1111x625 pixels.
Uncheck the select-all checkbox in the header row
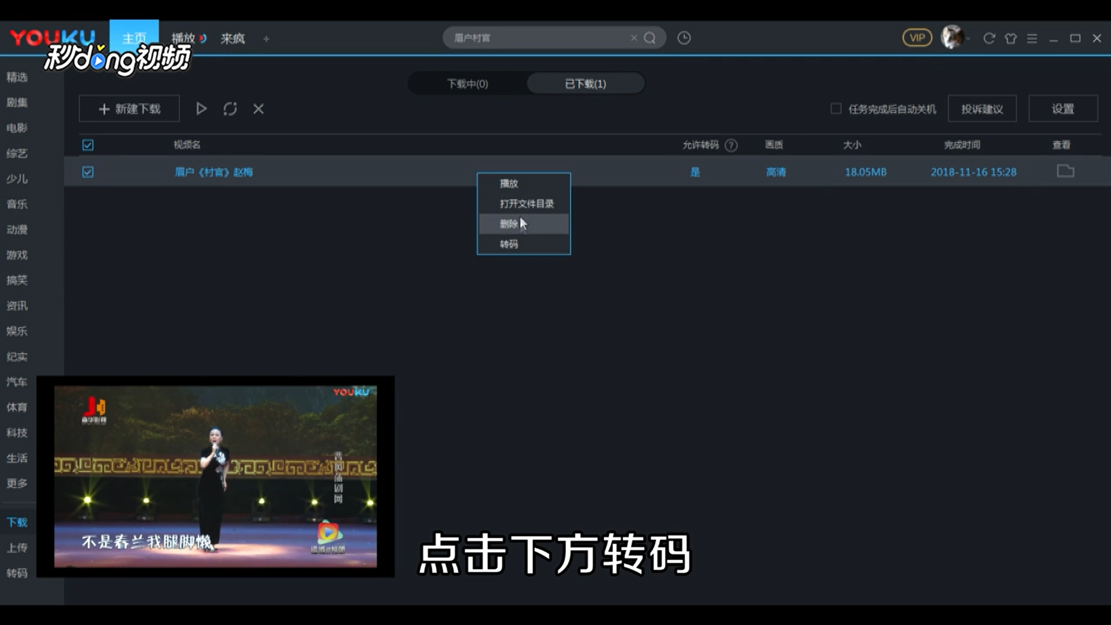pyautogui.click(x=87, y=145)
